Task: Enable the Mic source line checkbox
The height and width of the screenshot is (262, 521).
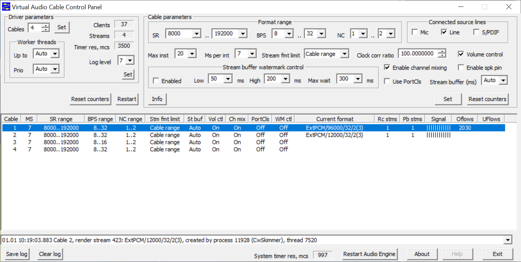Action: tap(415, 32)
